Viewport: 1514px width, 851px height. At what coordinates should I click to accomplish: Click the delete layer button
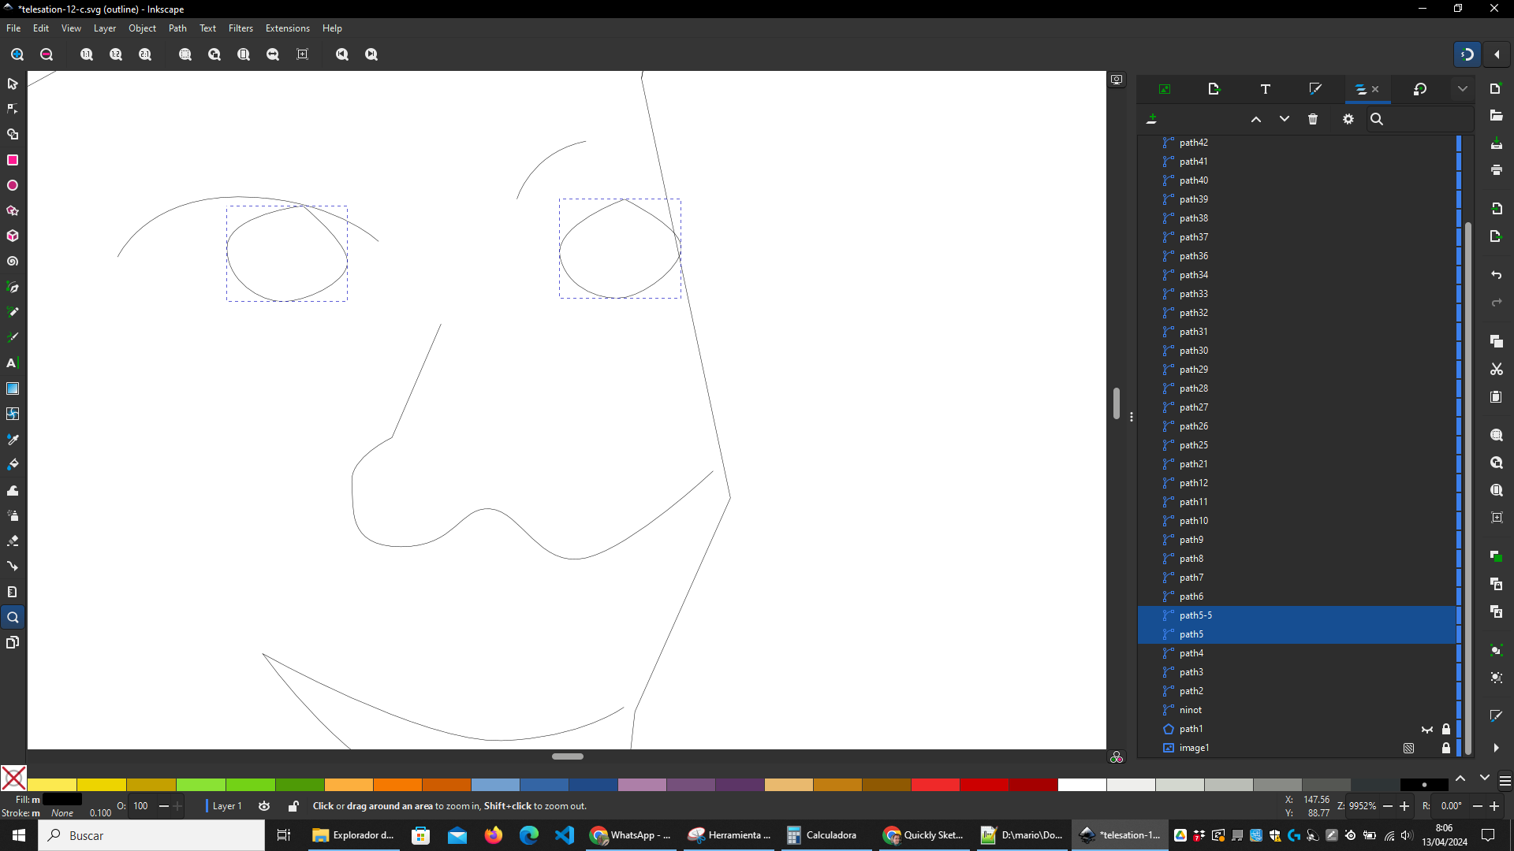coord(1313,118)
